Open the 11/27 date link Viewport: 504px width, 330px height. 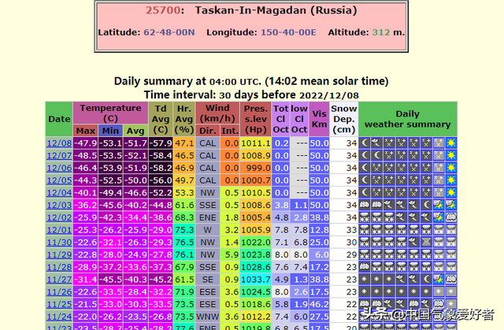point(59,280)
